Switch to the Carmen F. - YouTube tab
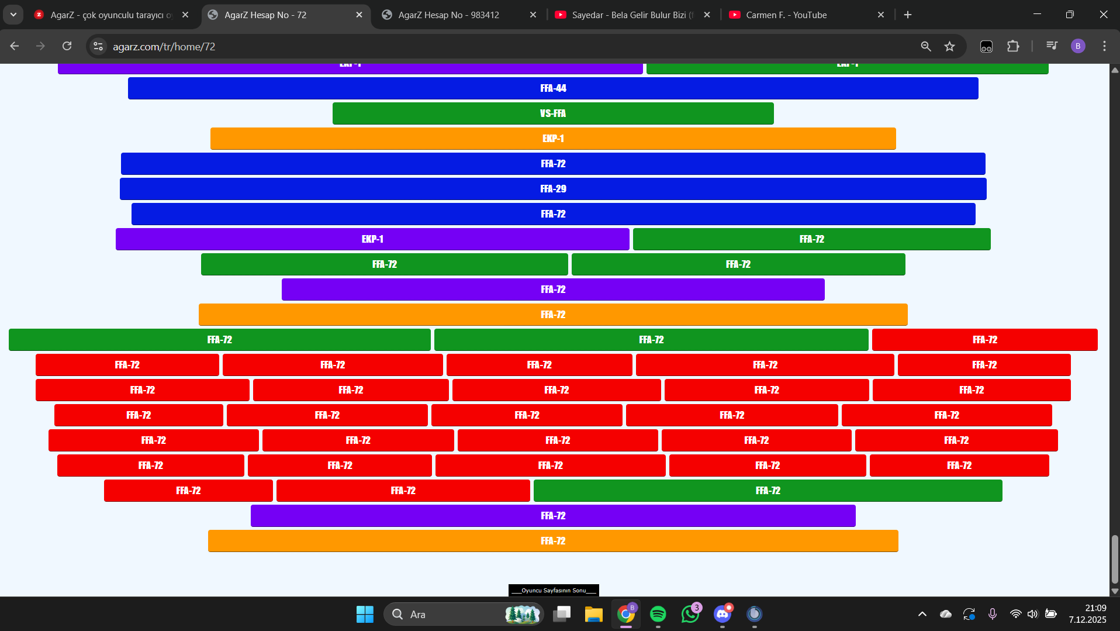Image resolution: width=1120 pixels, height=631 pixels. coord(807,15)
